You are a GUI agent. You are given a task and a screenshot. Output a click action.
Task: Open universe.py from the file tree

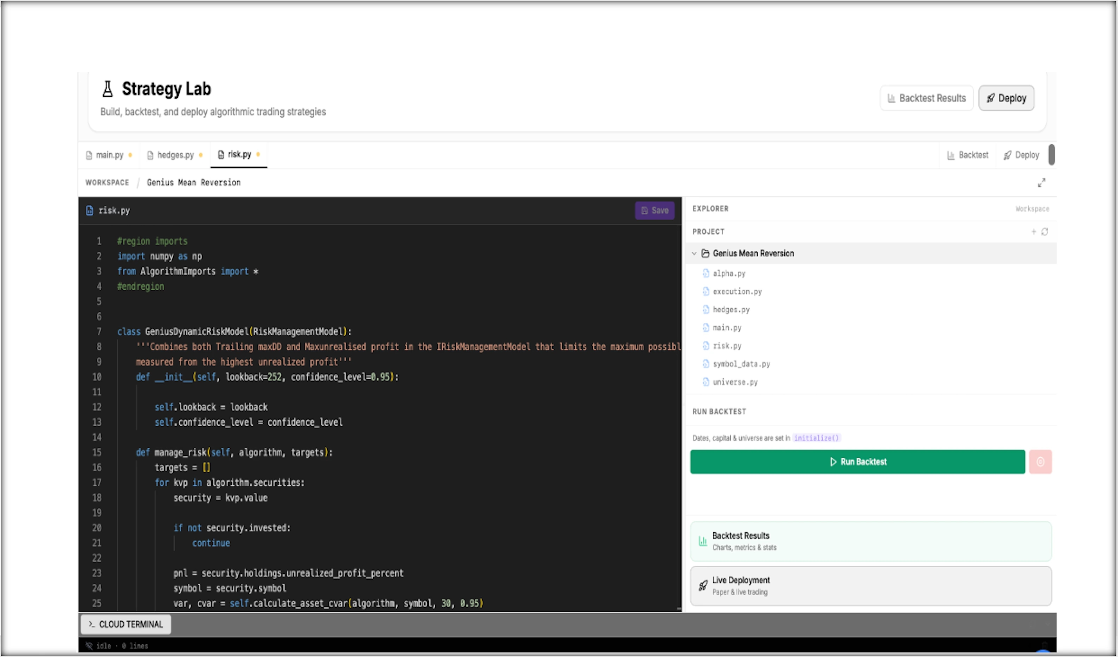pyautogui.click(x=735, y=382)
